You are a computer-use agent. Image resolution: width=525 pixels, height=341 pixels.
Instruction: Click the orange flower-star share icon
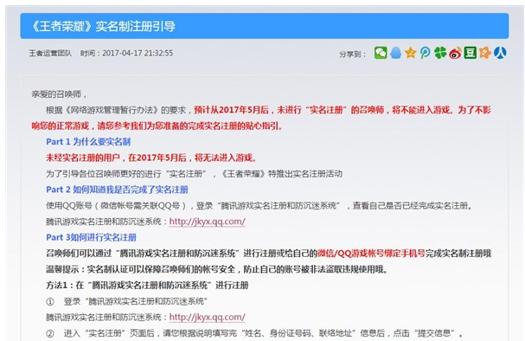[x=485, y=53]
